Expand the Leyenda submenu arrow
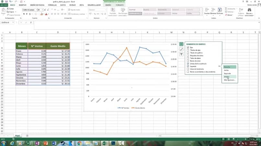261x146 pixels. click(x=219, y=66)
